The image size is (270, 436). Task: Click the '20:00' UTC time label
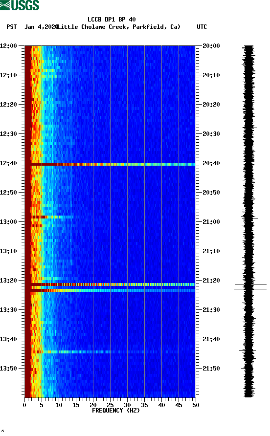pos(211,46)
